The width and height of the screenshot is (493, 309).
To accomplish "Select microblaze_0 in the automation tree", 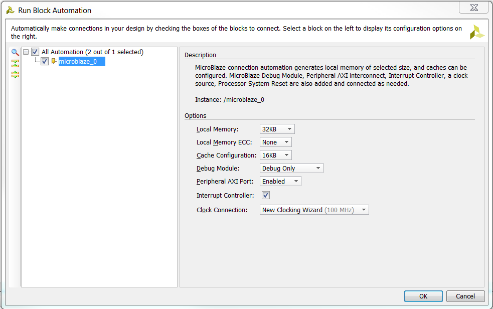I will 82,61.
